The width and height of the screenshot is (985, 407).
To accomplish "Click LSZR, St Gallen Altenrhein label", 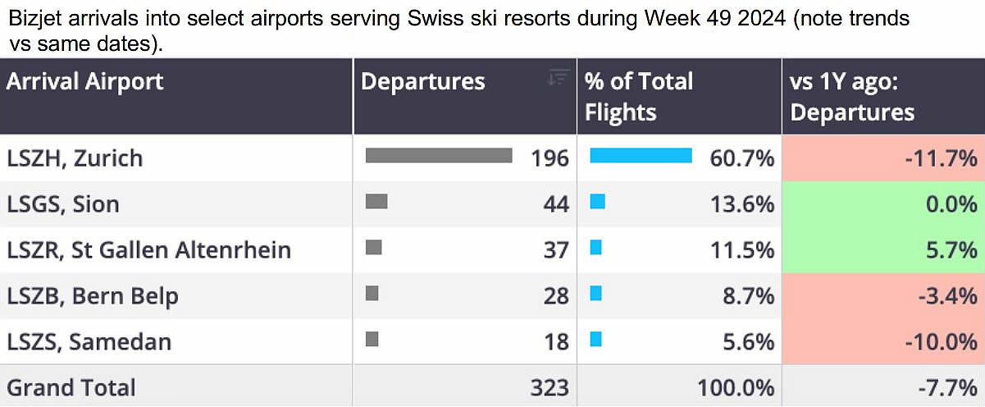I will 148,249.
